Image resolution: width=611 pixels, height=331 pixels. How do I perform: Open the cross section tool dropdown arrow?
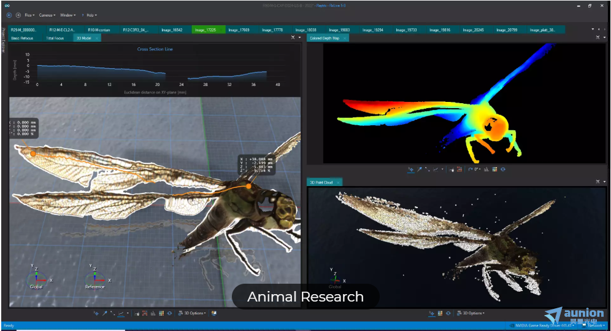point(128,313)
